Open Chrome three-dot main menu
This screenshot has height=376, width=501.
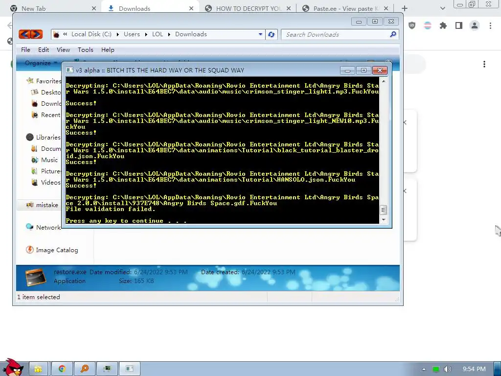490,25
